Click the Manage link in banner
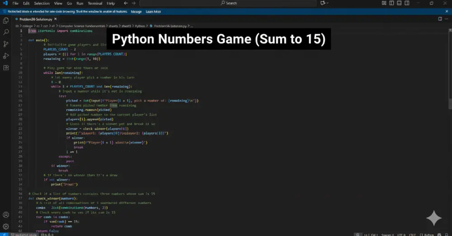 click(x=136, y=12)
